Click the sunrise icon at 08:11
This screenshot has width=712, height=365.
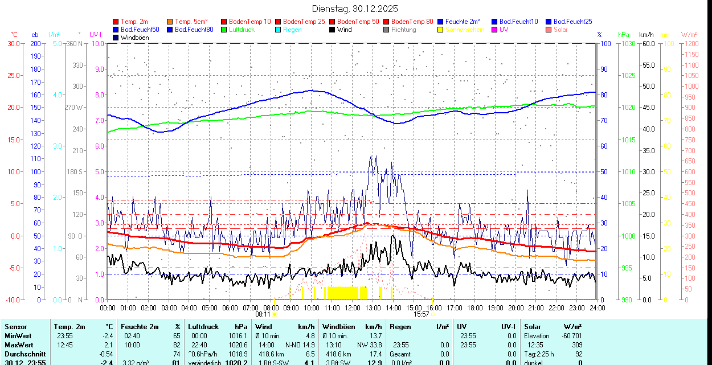click(275, 314)
